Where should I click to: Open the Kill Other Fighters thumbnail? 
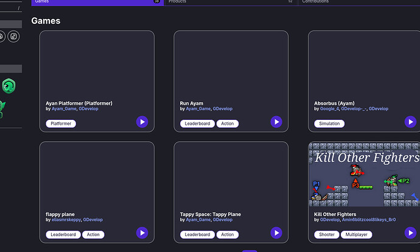pyautogui.click(x=363, y=175)
